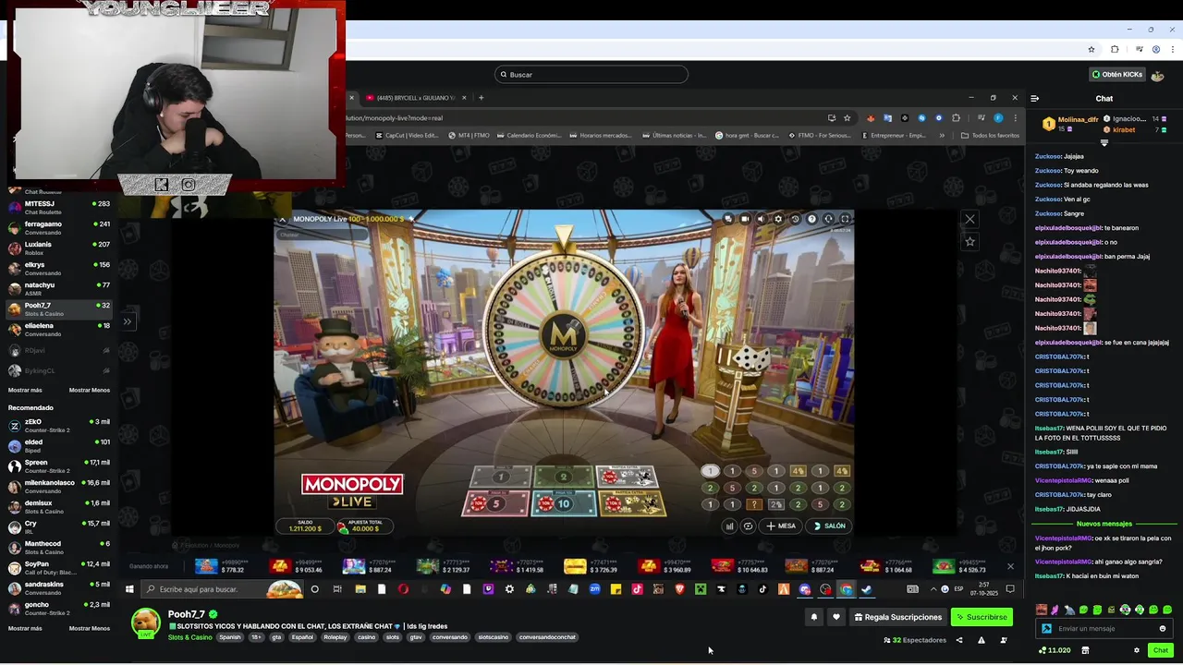Close the recent winners ticker bar

1010,566
